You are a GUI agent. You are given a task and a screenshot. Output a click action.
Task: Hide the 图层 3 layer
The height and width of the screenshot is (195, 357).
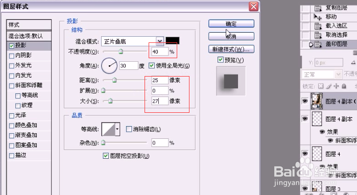tap(305, 188)
